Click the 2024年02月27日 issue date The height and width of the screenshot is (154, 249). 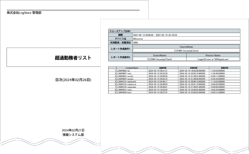pos(73,130)
